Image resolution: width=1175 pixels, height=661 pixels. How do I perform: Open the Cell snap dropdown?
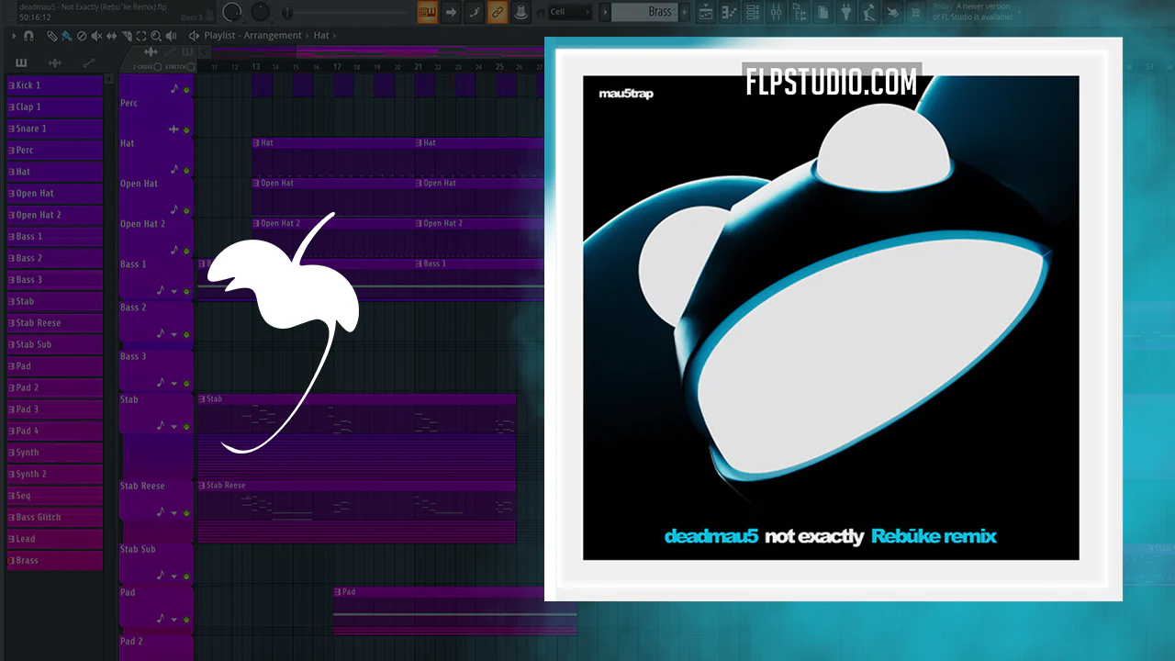(x=570, y=12)
